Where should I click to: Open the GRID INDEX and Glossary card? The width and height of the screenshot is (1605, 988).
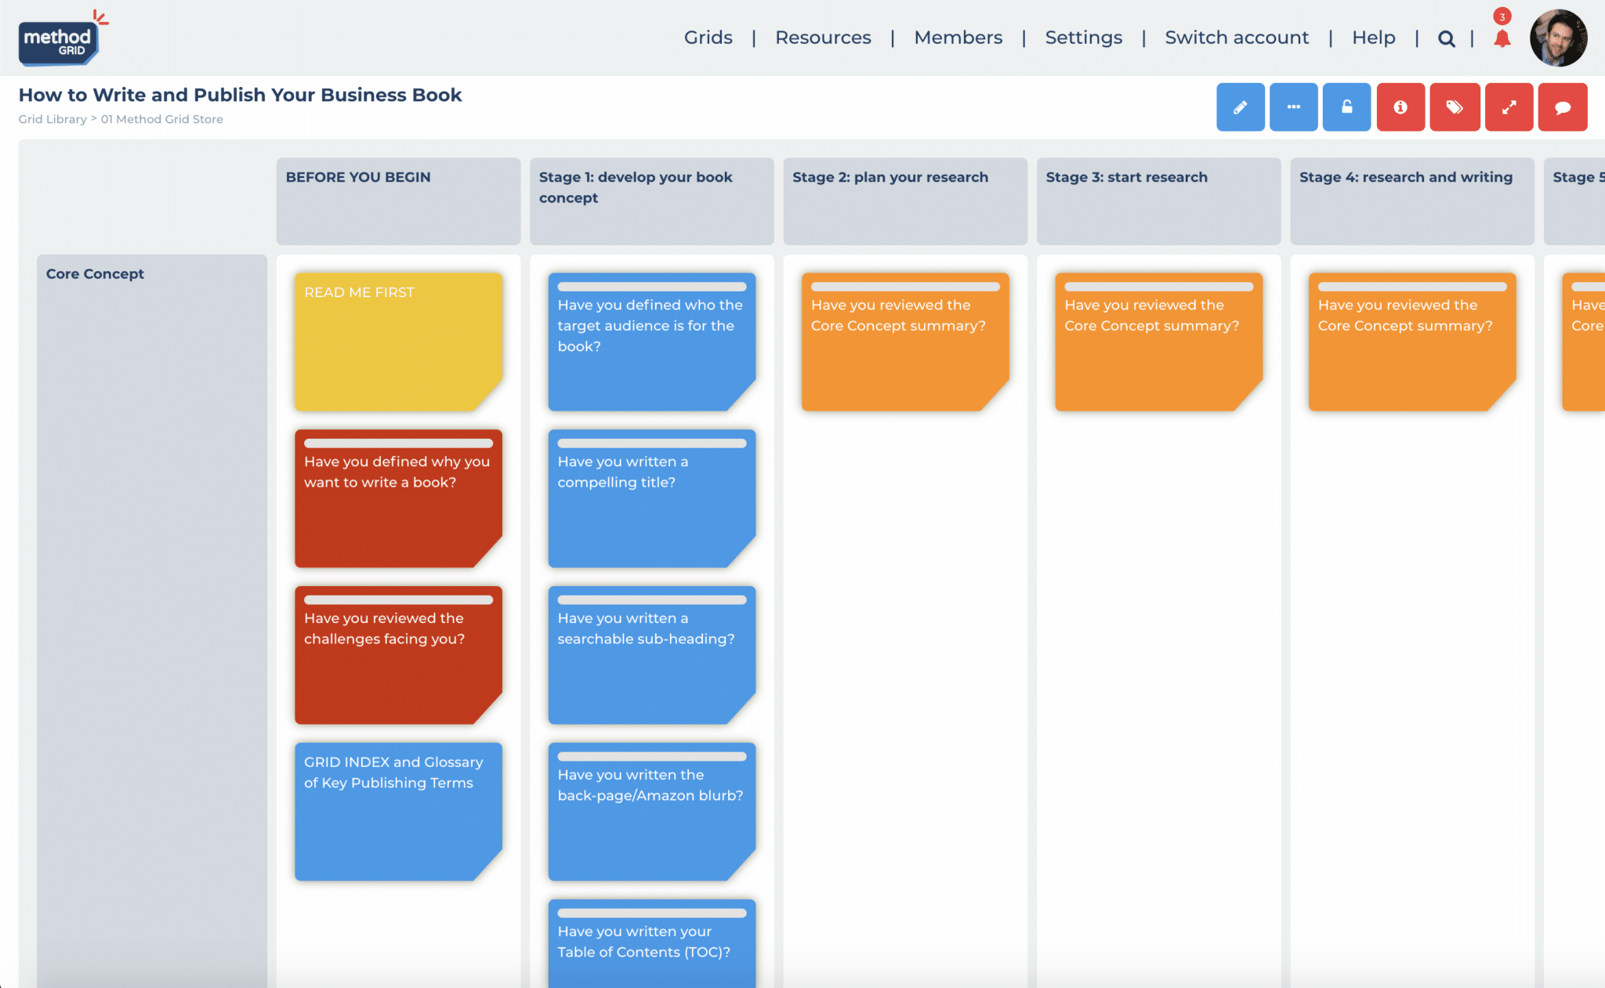398,812
